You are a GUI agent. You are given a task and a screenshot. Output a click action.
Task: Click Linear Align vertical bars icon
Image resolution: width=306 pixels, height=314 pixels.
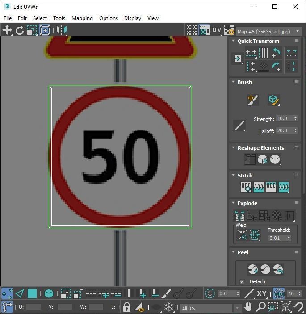(264, 53)
